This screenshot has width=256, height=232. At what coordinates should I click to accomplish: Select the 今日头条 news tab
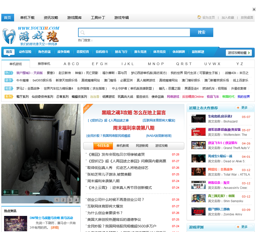tap(103, 146)
